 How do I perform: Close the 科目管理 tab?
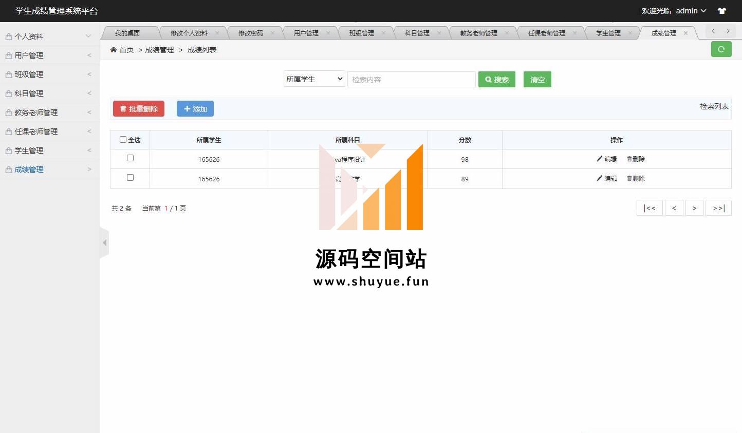(439, 33)
